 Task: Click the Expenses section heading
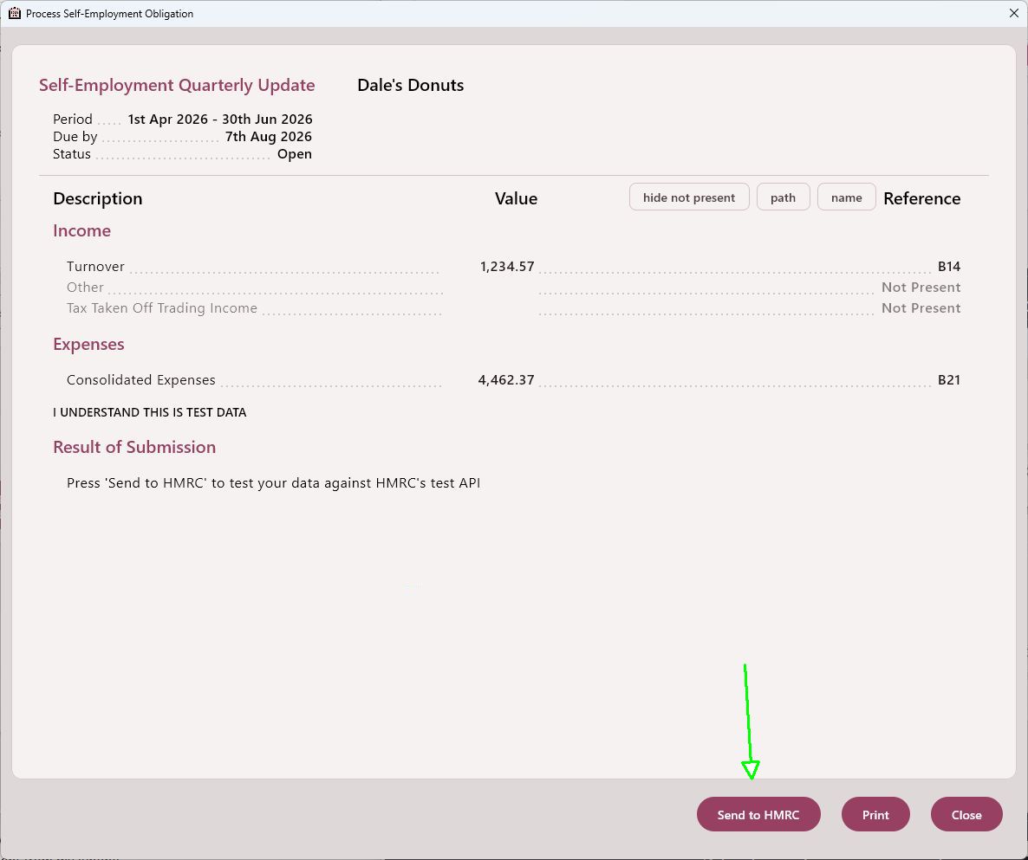[88, 344]
